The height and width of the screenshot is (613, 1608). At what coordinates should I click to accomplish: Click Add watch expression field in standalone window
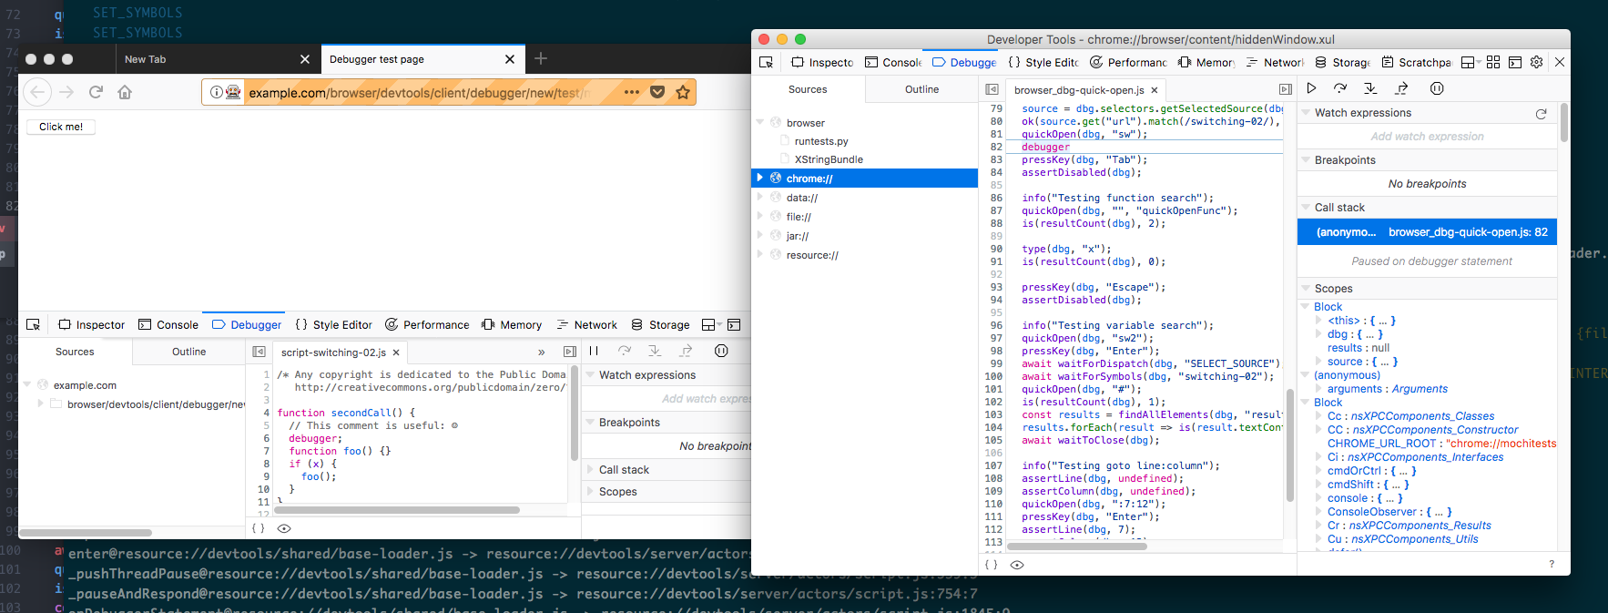[x=1427, y=137]
